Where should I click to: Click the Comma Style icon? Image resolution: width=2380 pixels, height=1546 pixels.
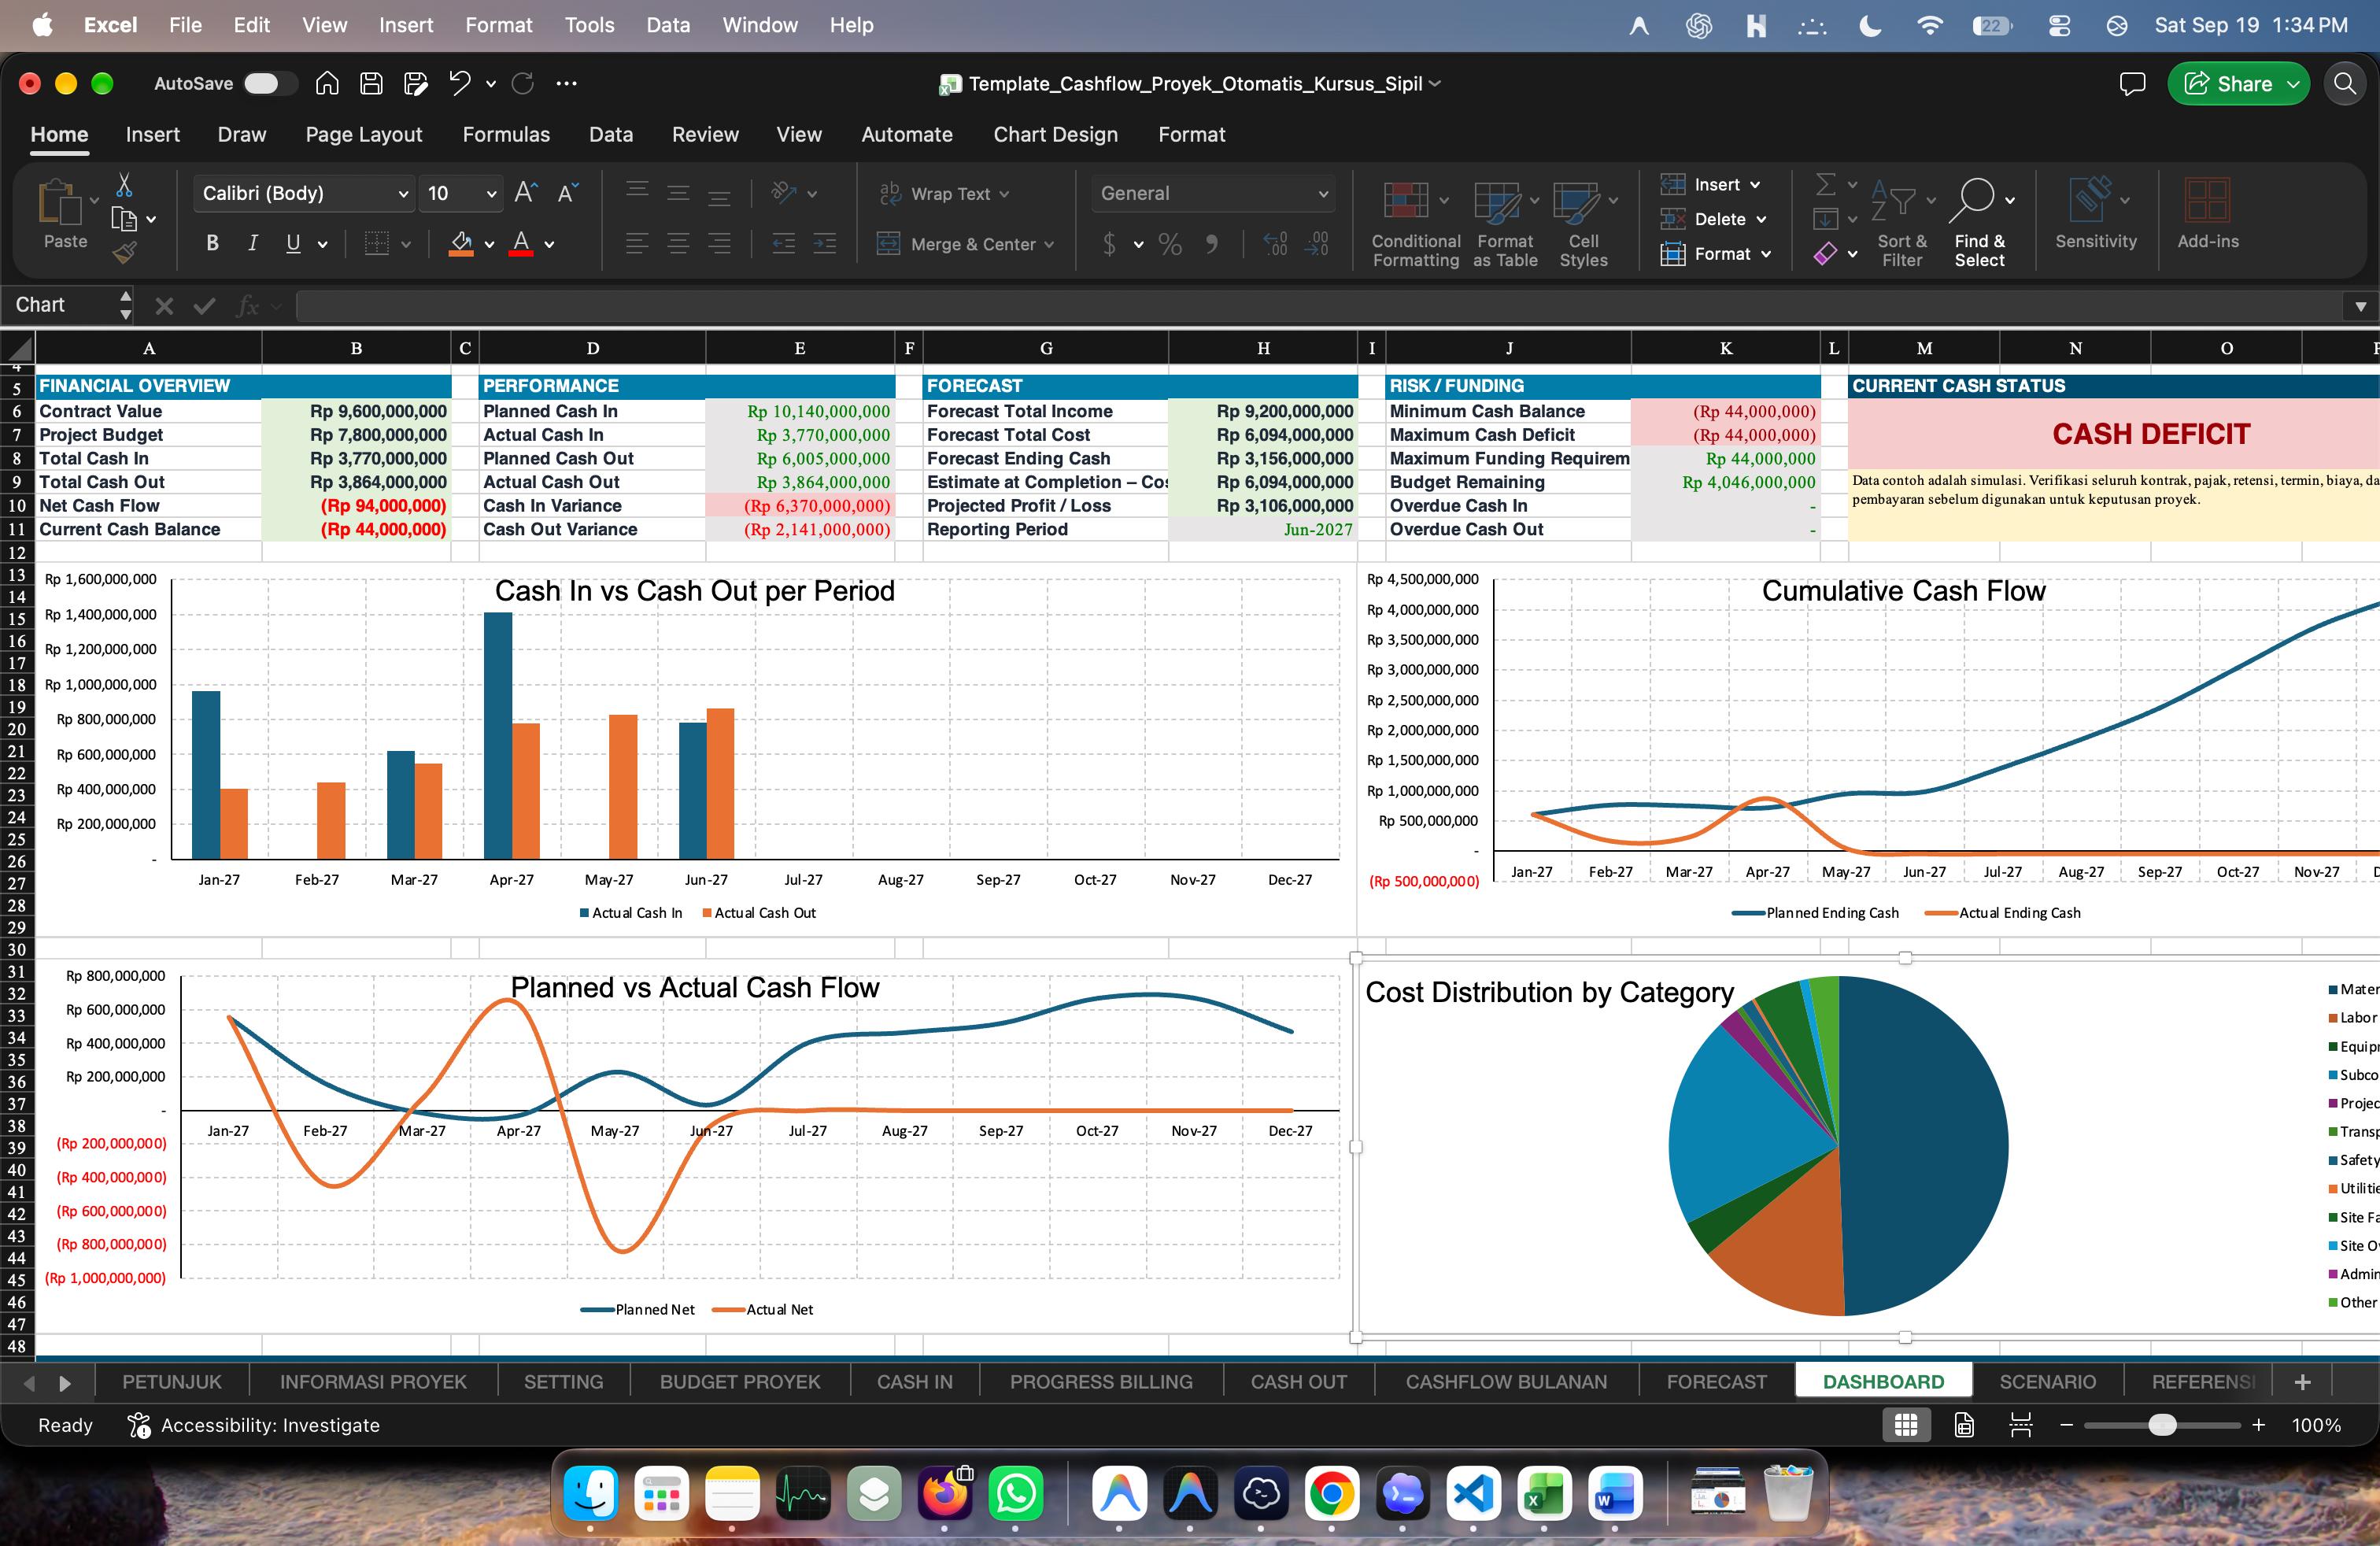tap(1212, 244)
